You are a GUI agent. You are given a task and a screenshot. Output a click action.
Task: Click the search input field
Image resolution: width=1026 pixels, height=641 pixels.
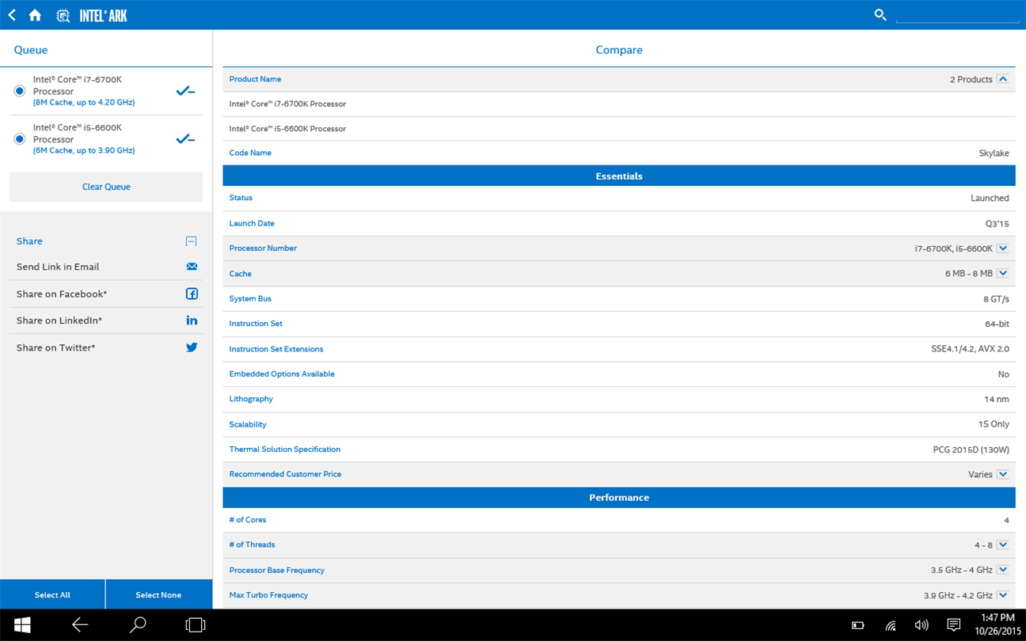[x=957, y=15]
